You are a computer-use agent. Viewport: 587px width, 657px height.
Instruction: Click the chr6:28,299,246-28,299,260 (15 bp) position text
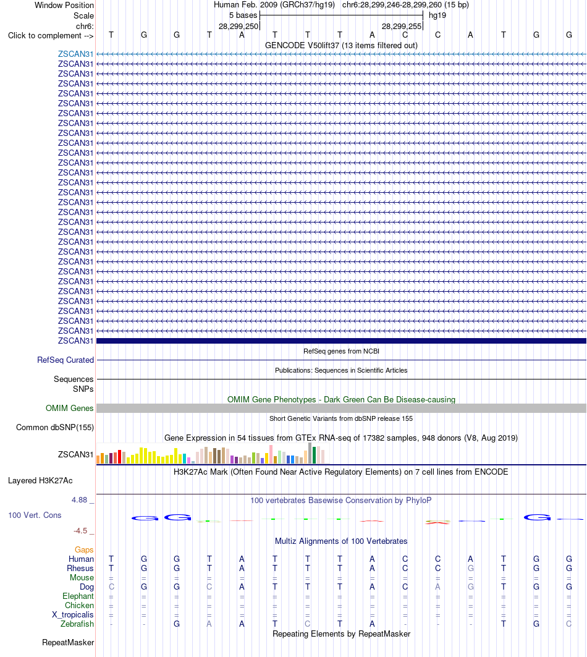(405, 5)
